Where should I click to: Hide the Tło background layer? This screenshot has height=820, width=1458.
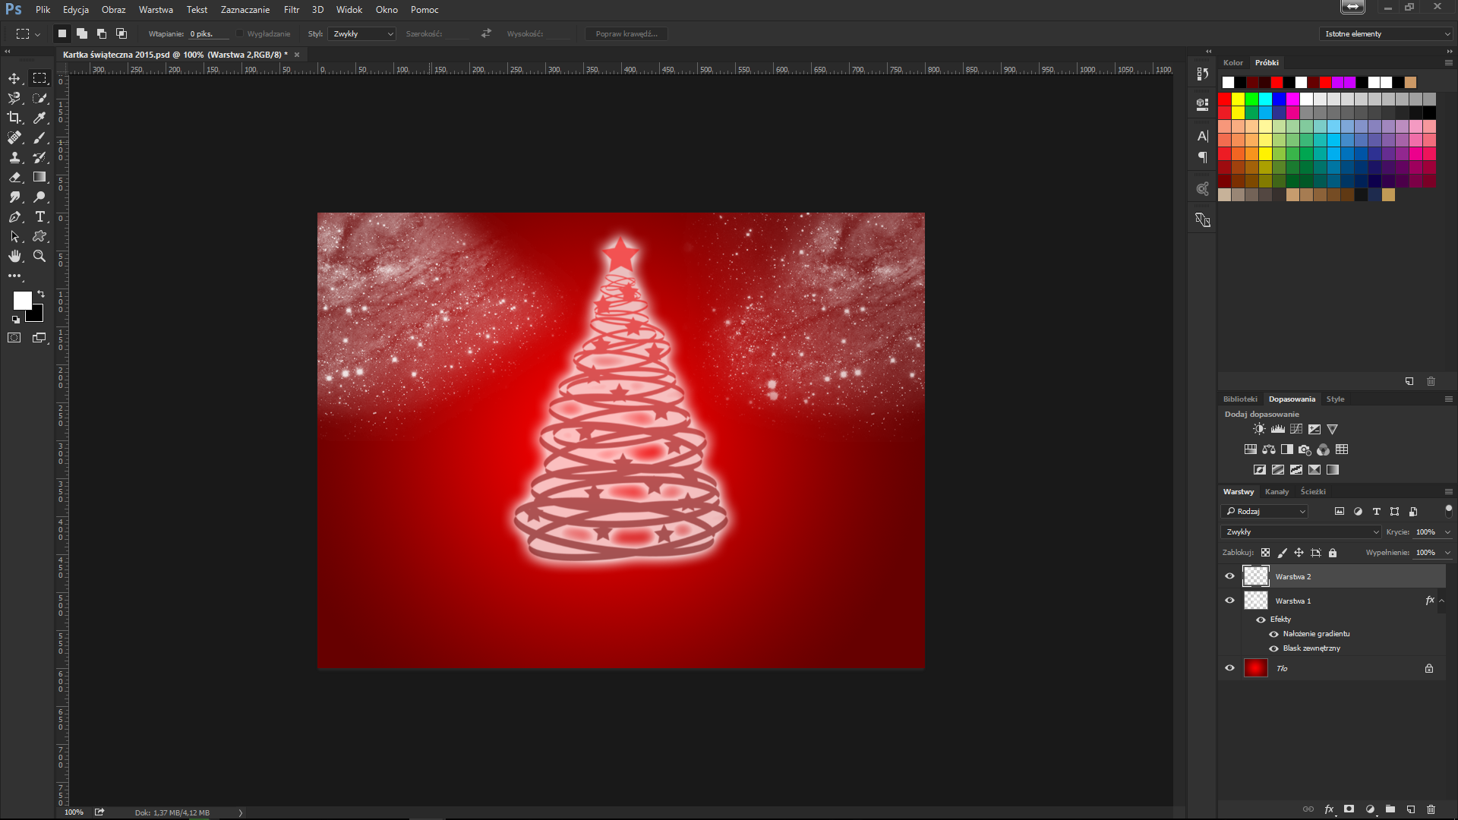[1229, 668]
